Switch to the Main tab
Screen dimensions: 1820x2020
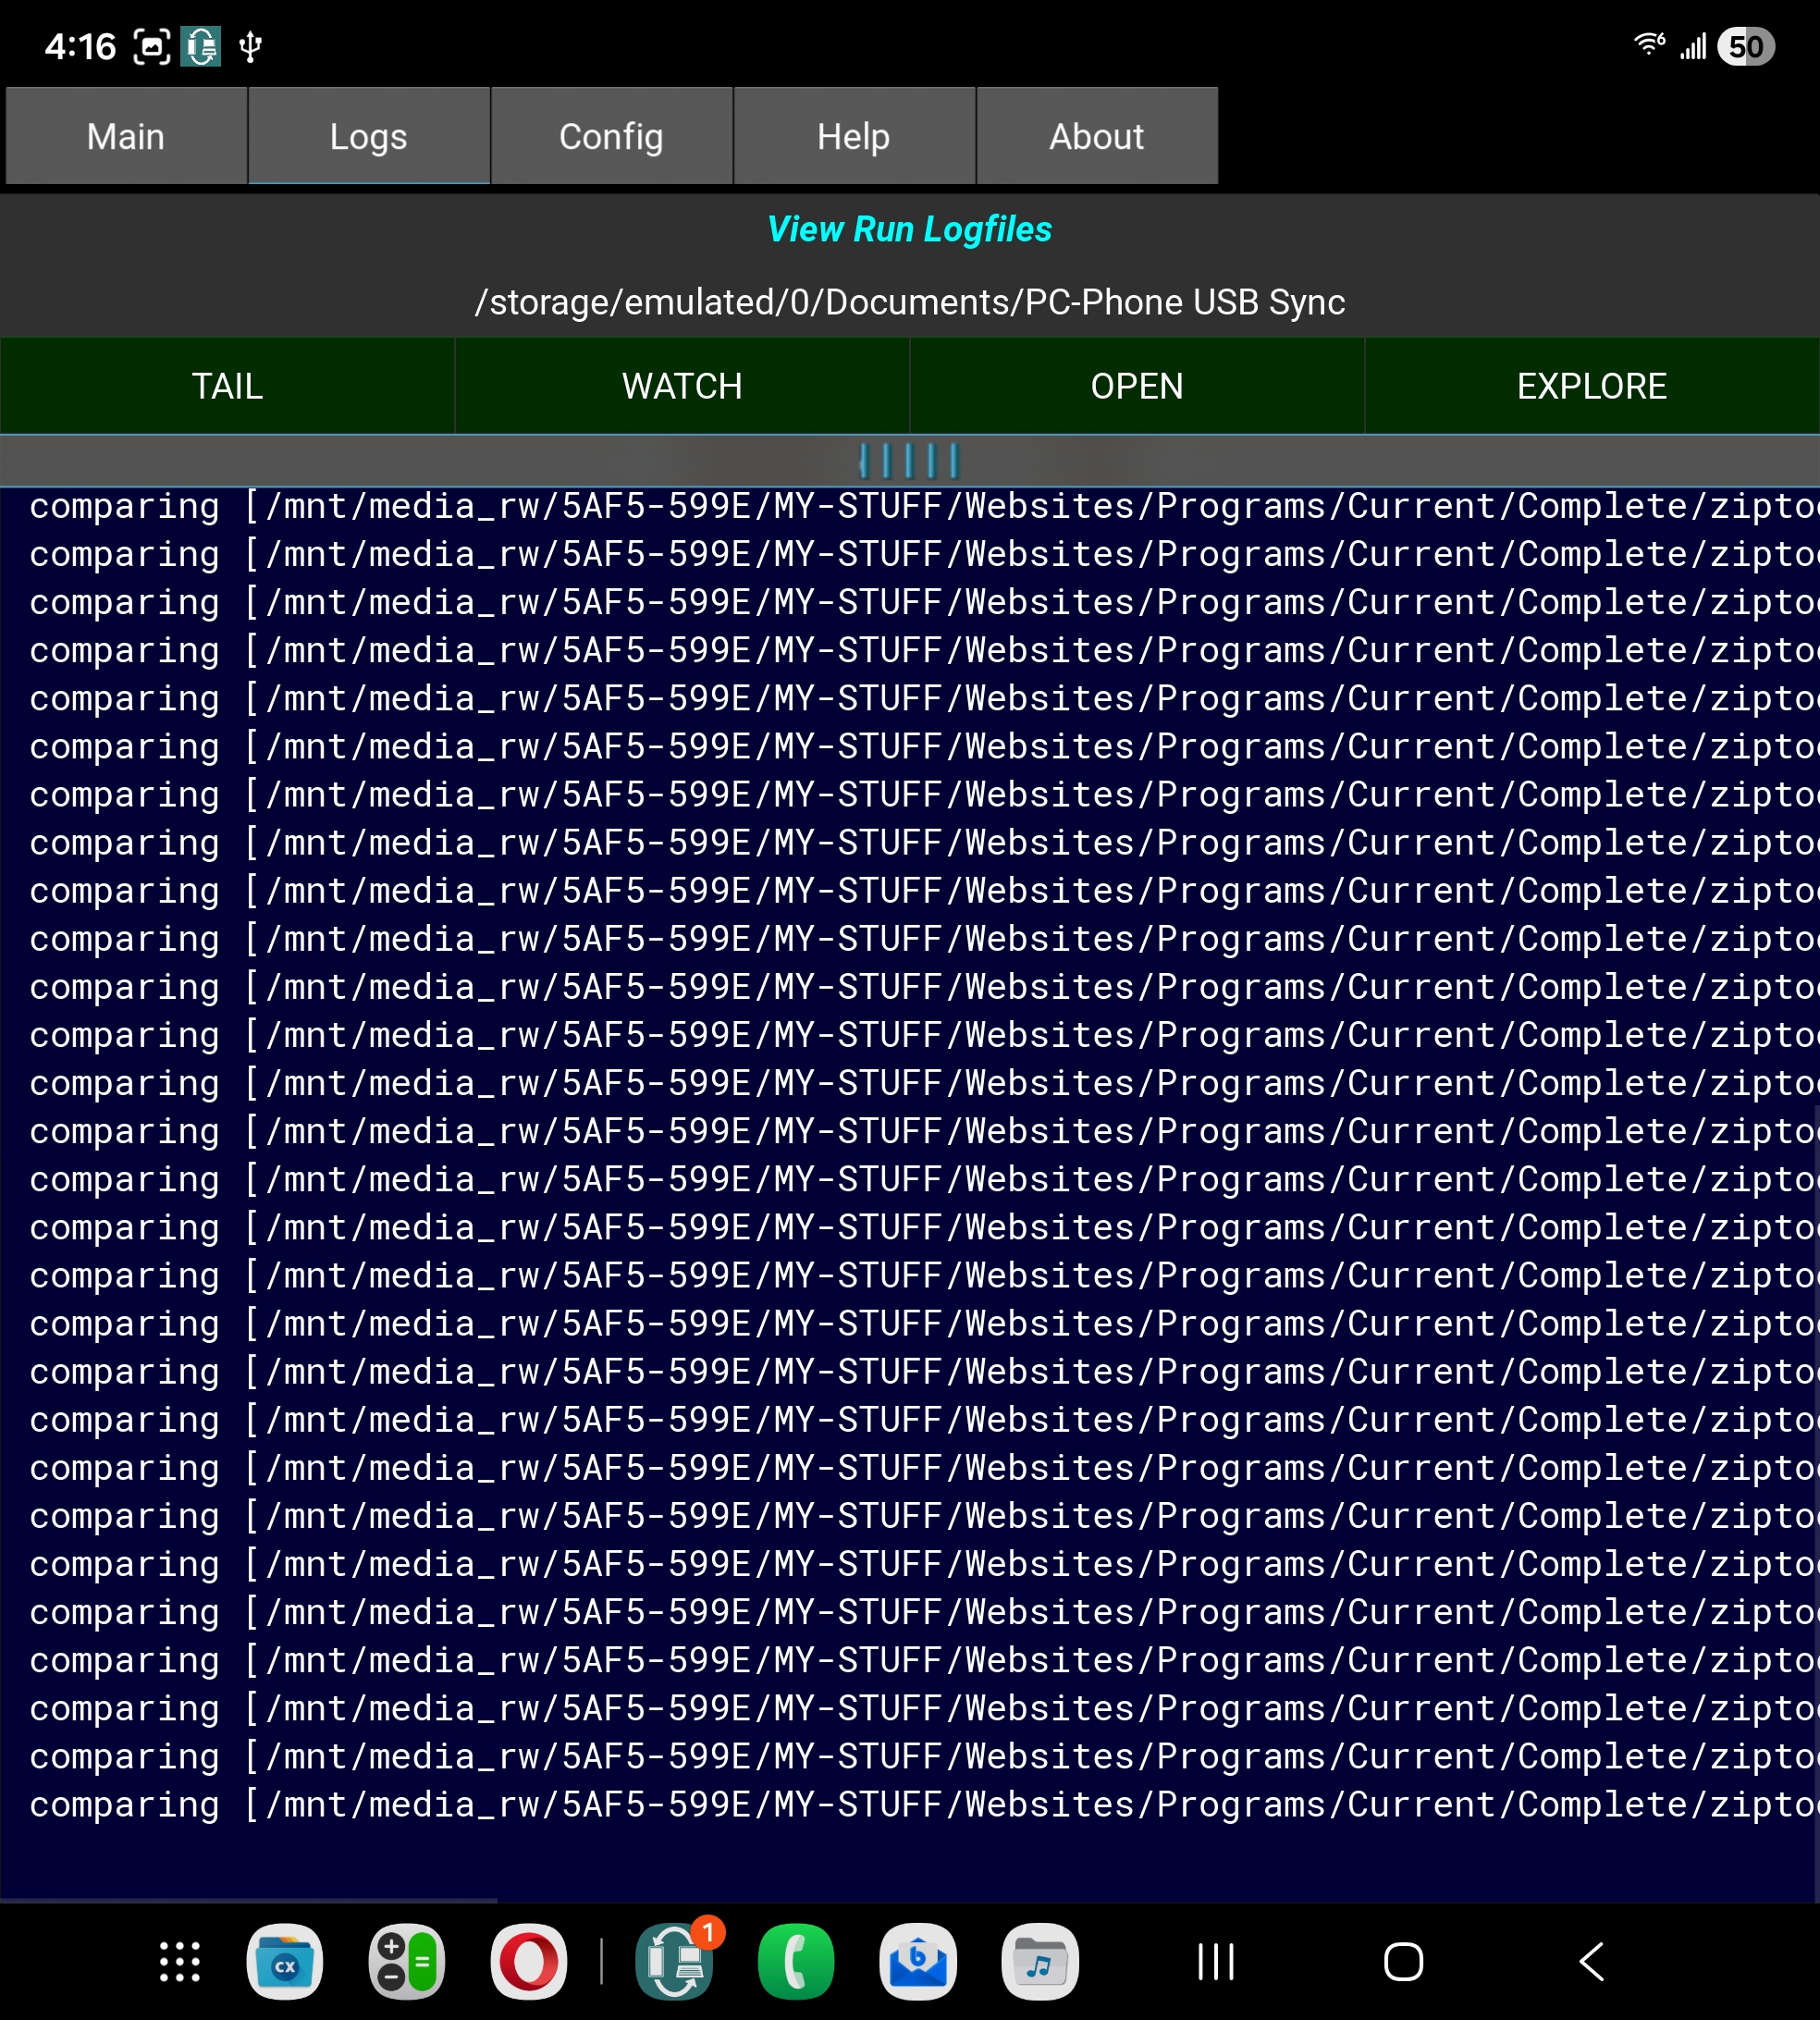click(126, 136)
